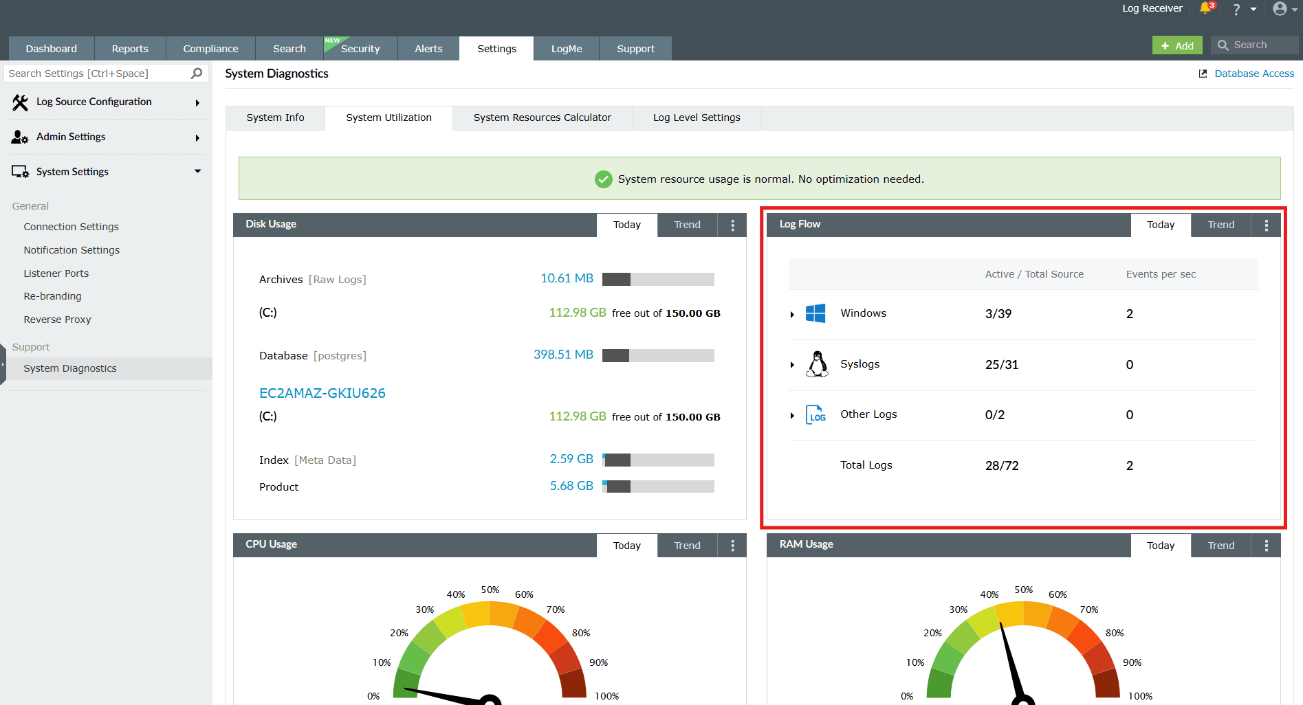Open the Database Access link
This screenshot has width=1303, height=705.
[1254, 74]
